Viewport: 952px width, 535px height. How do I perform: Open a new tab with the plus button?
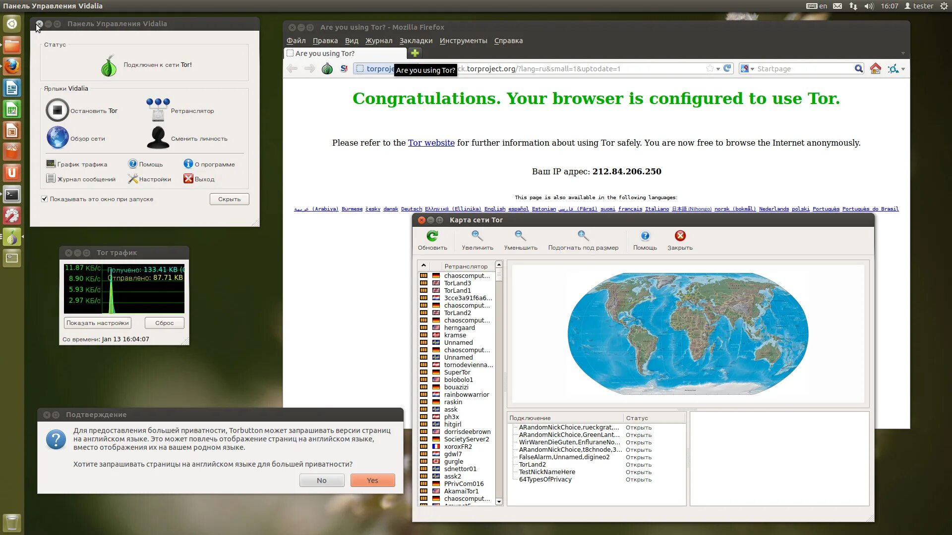(415, 53)
